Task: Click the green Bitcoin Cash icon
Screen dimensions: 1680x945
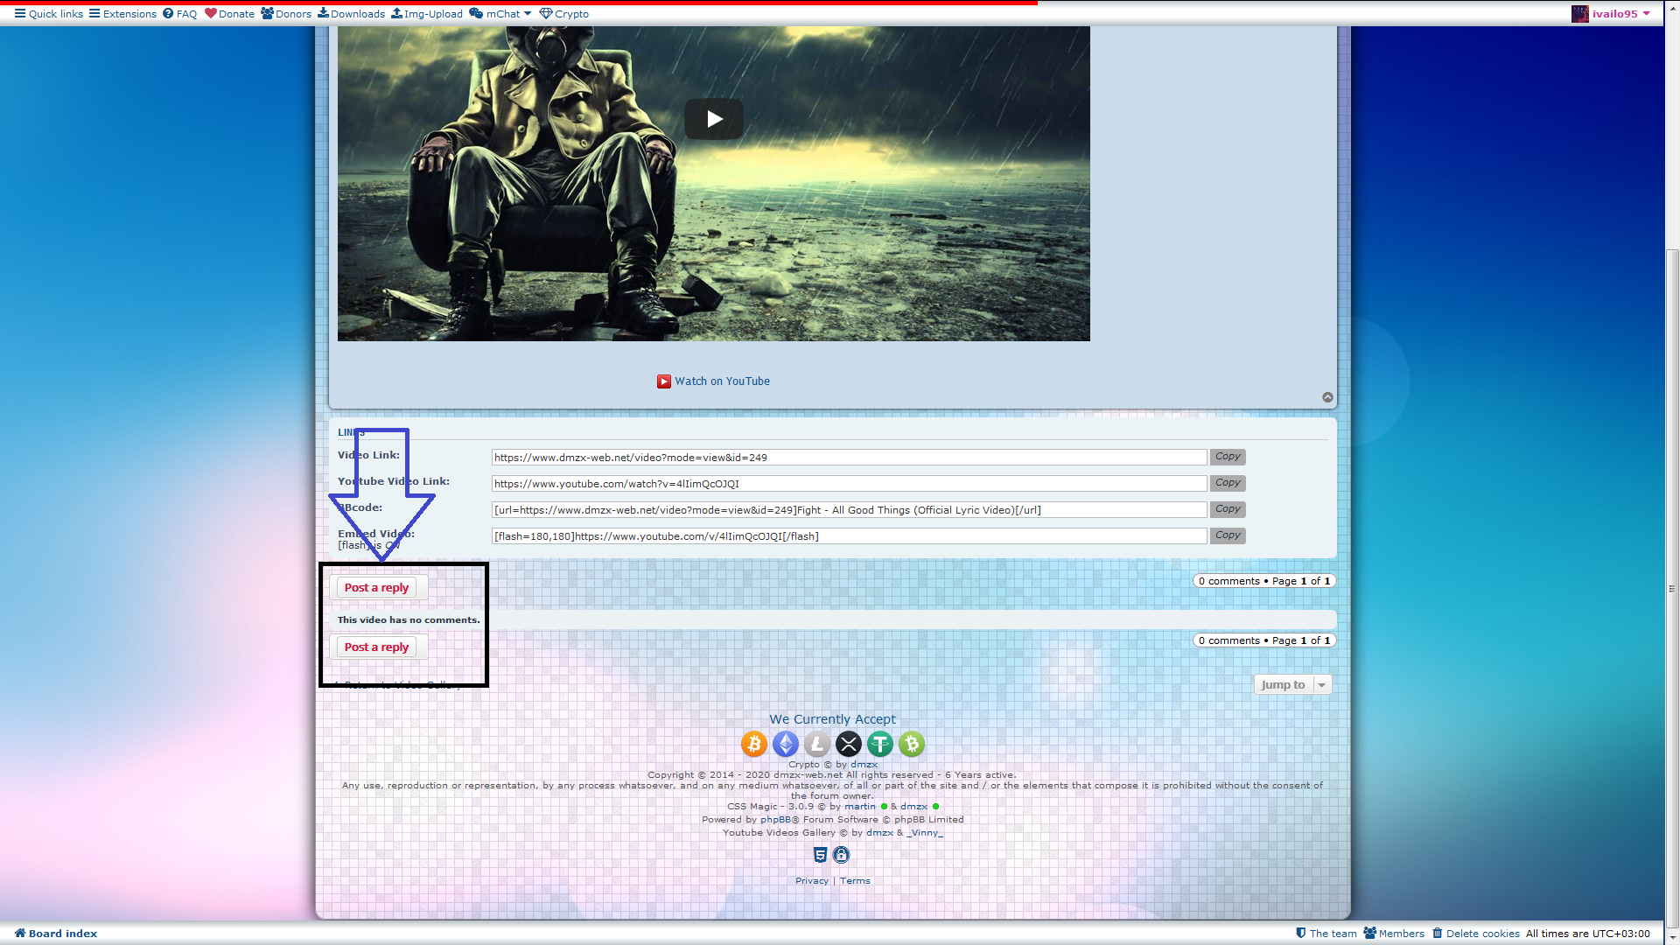Action: pyautogui.click(x=911, y=744)
